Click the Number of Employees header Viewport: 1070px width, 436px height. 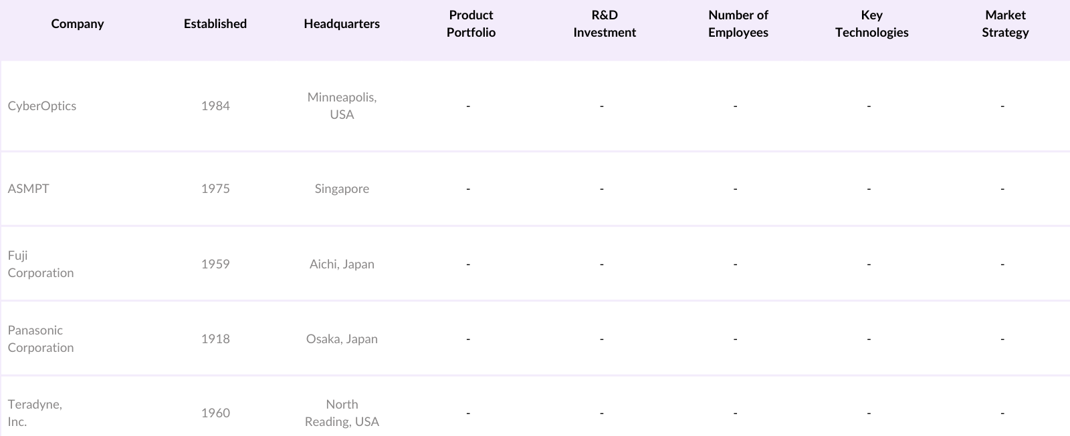(738, 24)
